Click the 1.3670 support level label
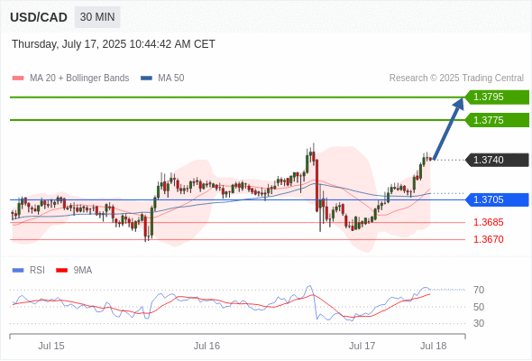 pos(489,239)
